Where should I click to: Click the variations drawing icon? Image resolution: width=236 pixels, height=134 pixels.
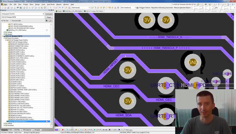(x=137, y=8)
